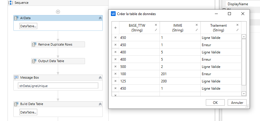
Task: Click the add column plus icon
Action: [115, 28]
